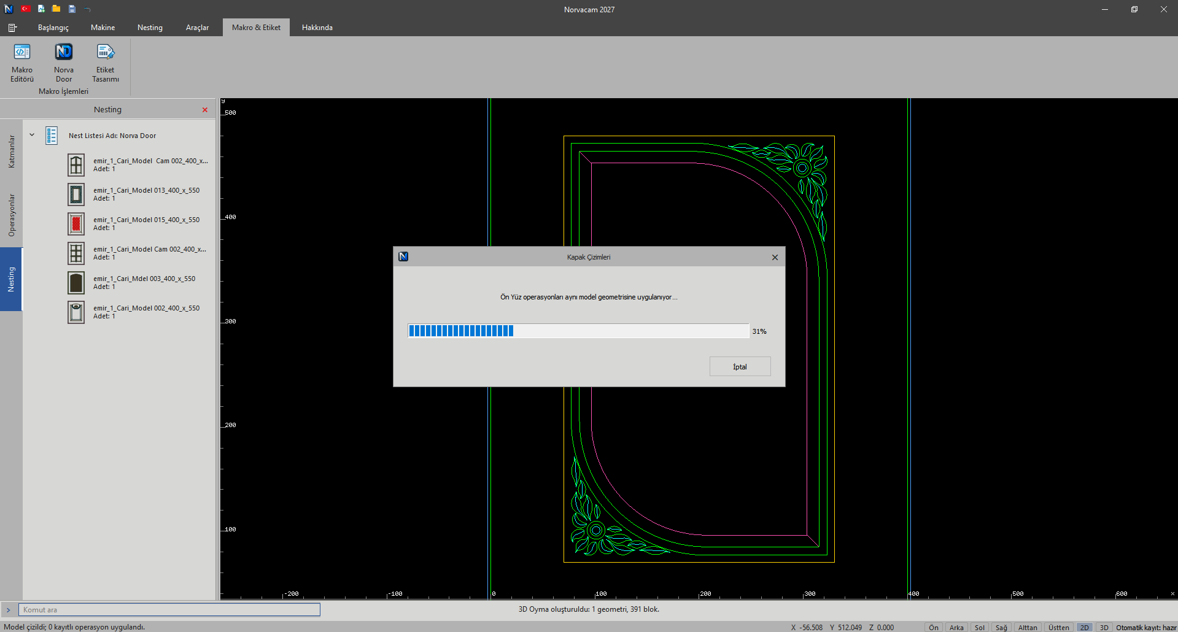This screenshot has width=1178, height=632.
Task: Open Etiket Tasarımı label designer
Action: pyautogui.click(x=106, y=63)
